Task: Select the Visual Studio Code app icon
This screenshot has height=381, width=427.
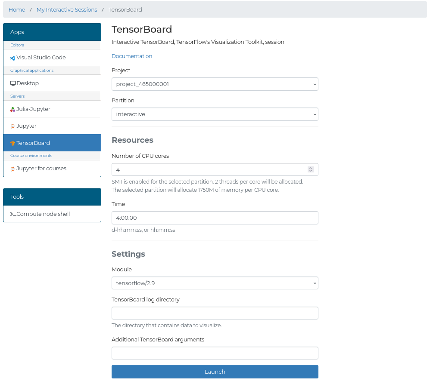Action: (x=13, y=57)
